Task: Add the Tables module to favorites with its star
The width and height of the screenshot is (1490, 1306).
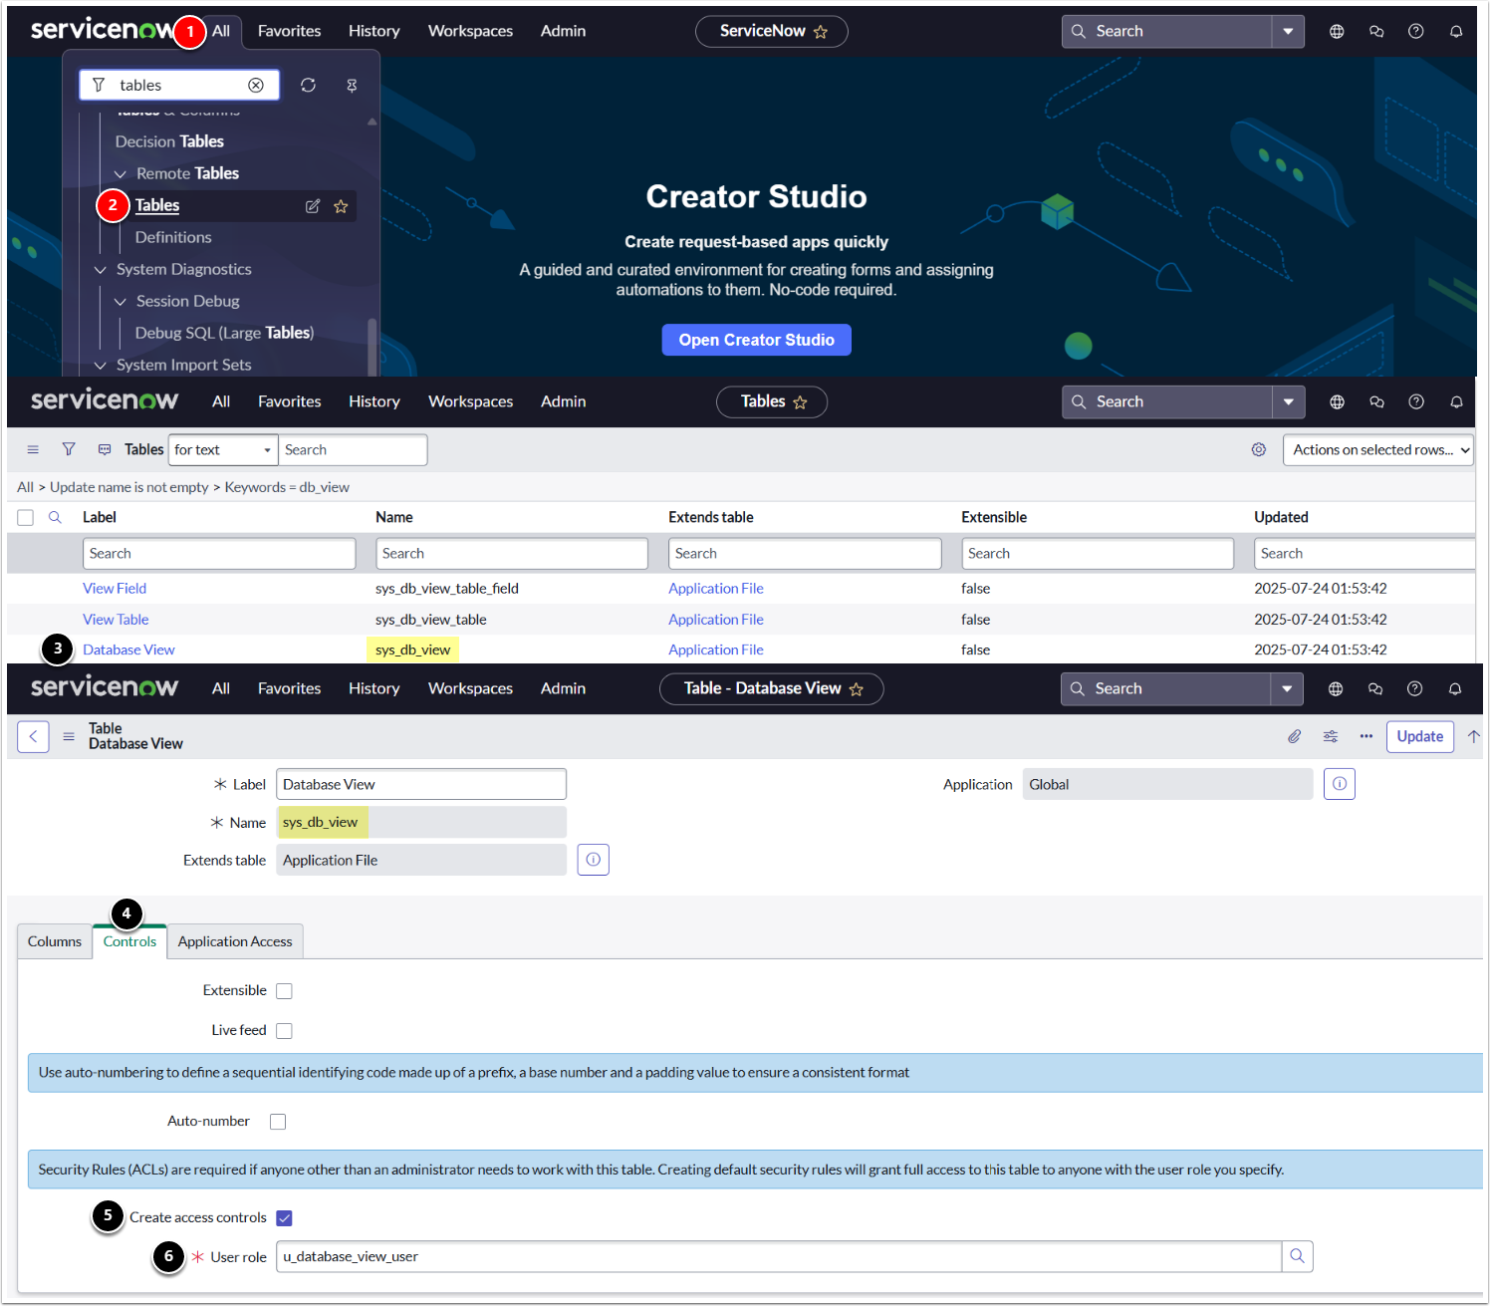Action: [341, 206]
